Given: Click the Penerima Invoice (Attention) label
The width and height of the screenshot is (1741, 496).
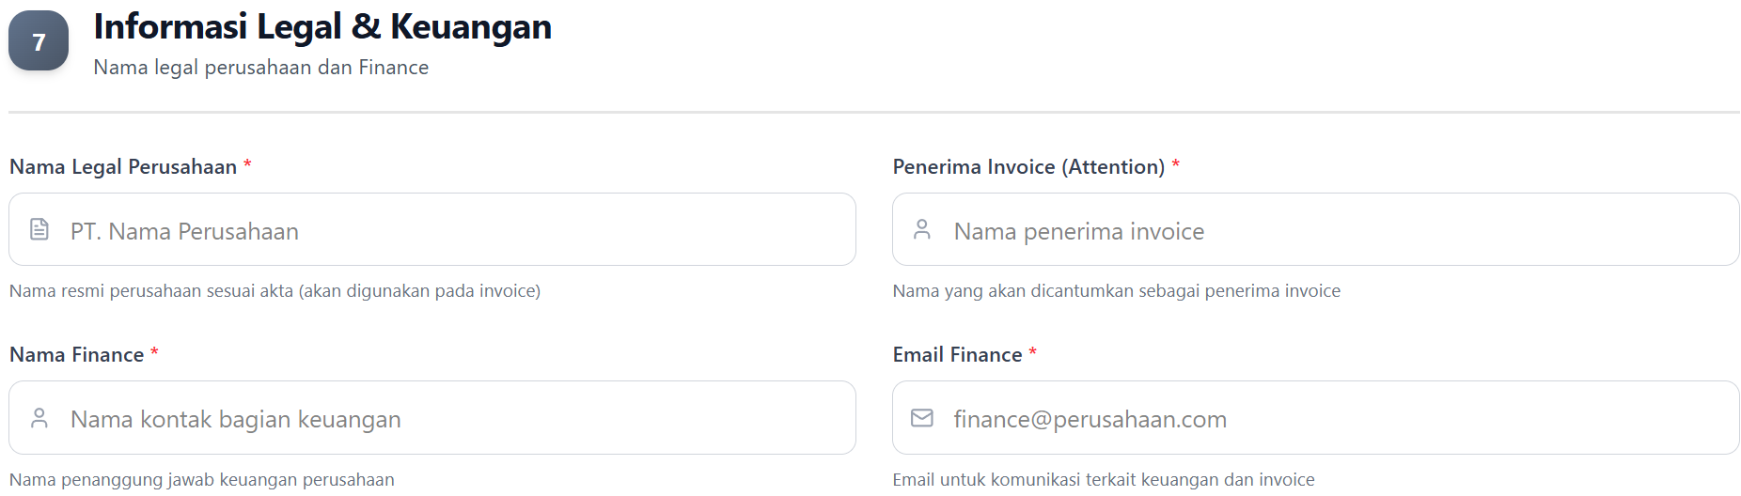Looking at the screenshot, I should pyautogui.click(x=1028, y=167).
